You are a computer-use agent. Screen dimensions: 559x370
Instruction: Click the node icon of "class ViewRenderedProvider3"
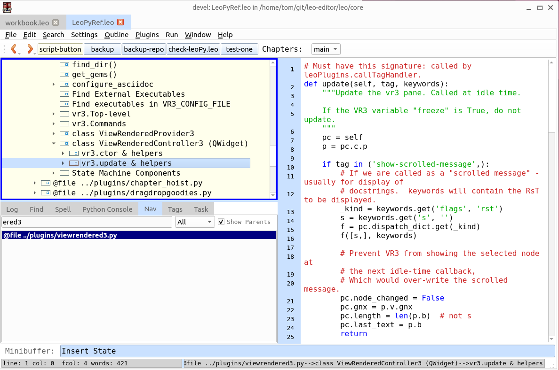pyautogui.click(x=65, y=133)
